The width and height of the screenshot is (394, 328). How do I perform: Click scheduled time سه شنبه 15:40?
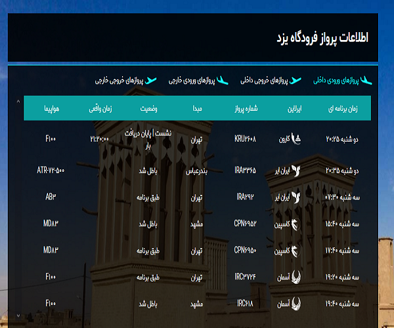point(342,224)
